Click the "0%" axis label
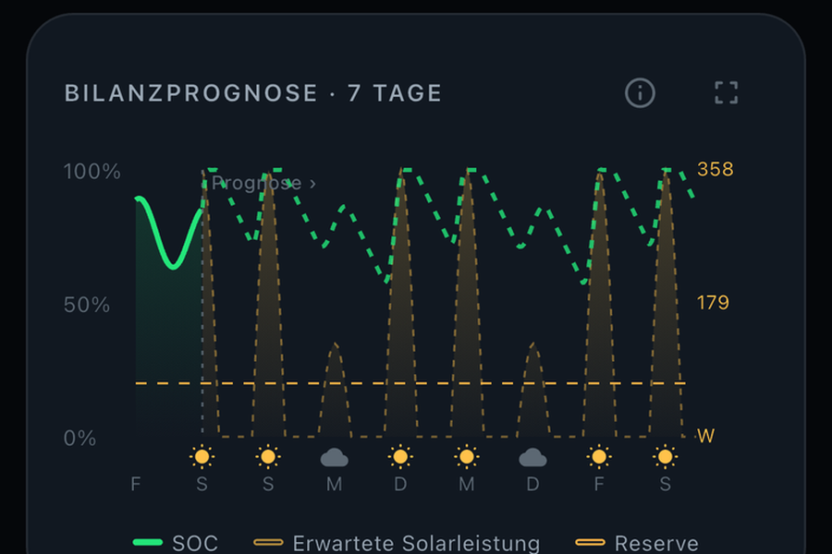 80,439
